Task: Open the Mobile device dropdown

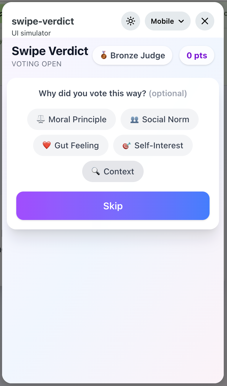Action: (167, 21)
